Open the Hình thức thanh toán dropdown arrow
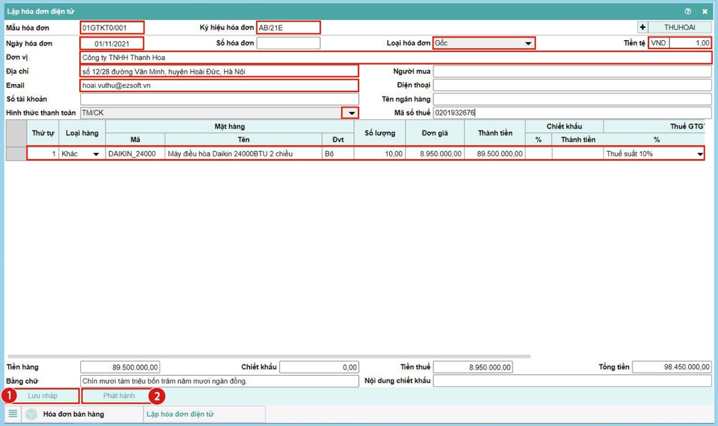 [351, 113]
